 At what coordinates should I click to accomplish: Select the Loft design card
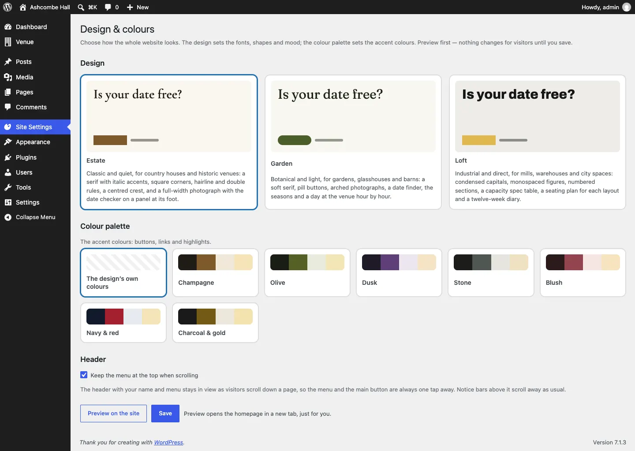click(x=538, y=142)
